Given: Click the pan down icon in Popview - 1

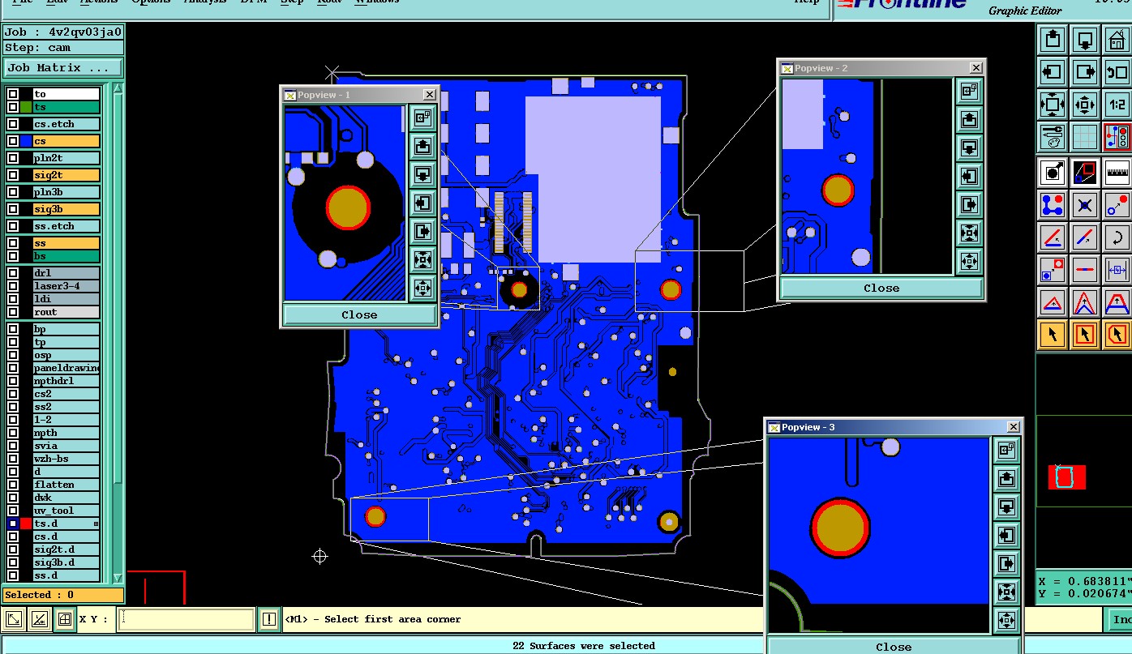Looking at the screenshot, I should click(422, 174).
